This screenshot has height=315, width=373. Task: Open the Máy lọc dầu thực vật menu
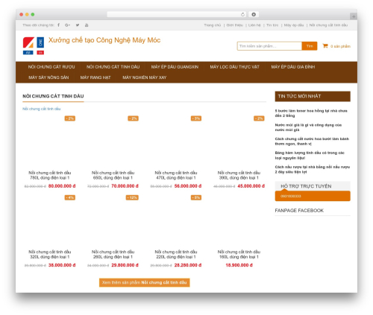click(234, 67)
